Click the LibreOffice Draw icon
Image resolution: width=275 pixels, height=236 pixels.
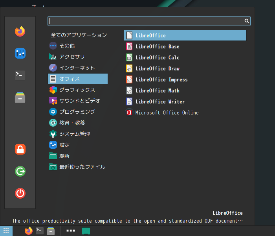coord(129,68)
